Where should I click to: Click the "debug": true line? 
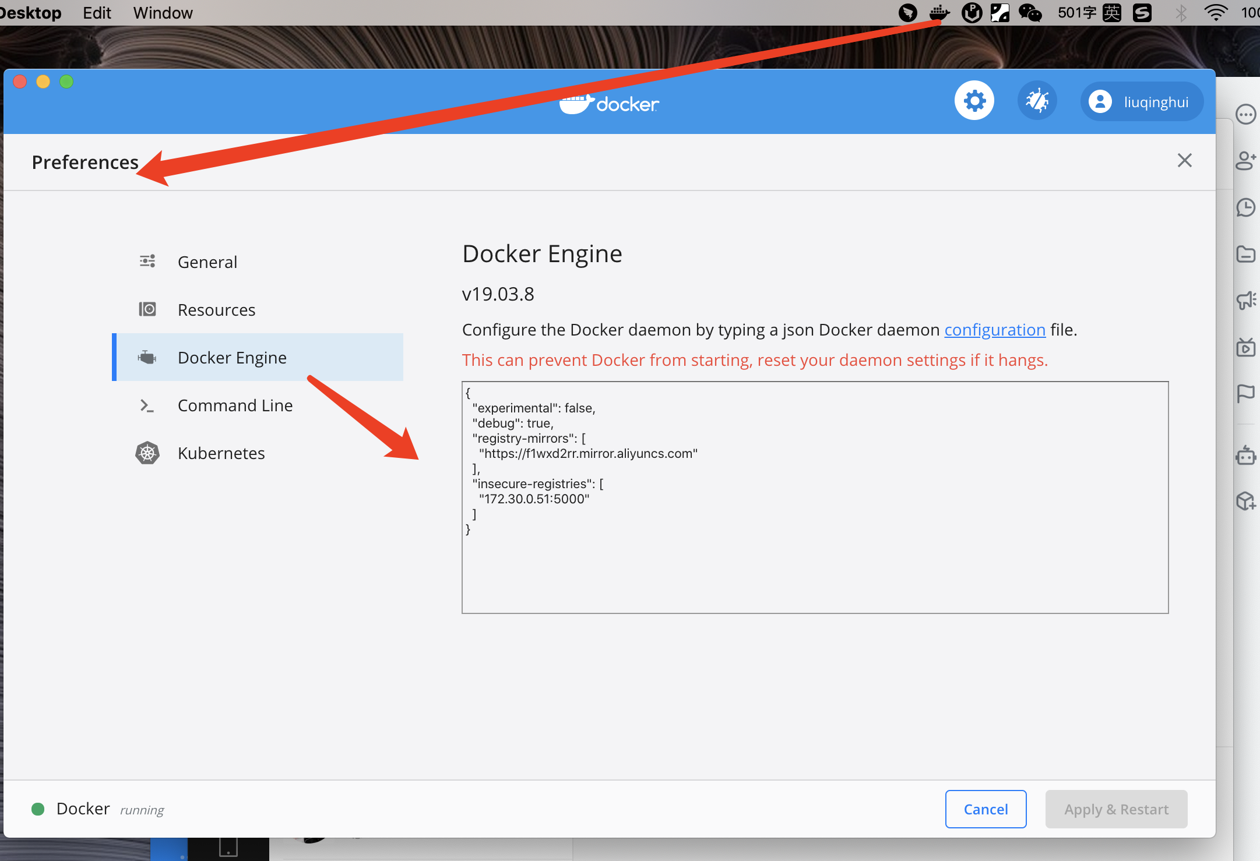[x=513, y=423]
